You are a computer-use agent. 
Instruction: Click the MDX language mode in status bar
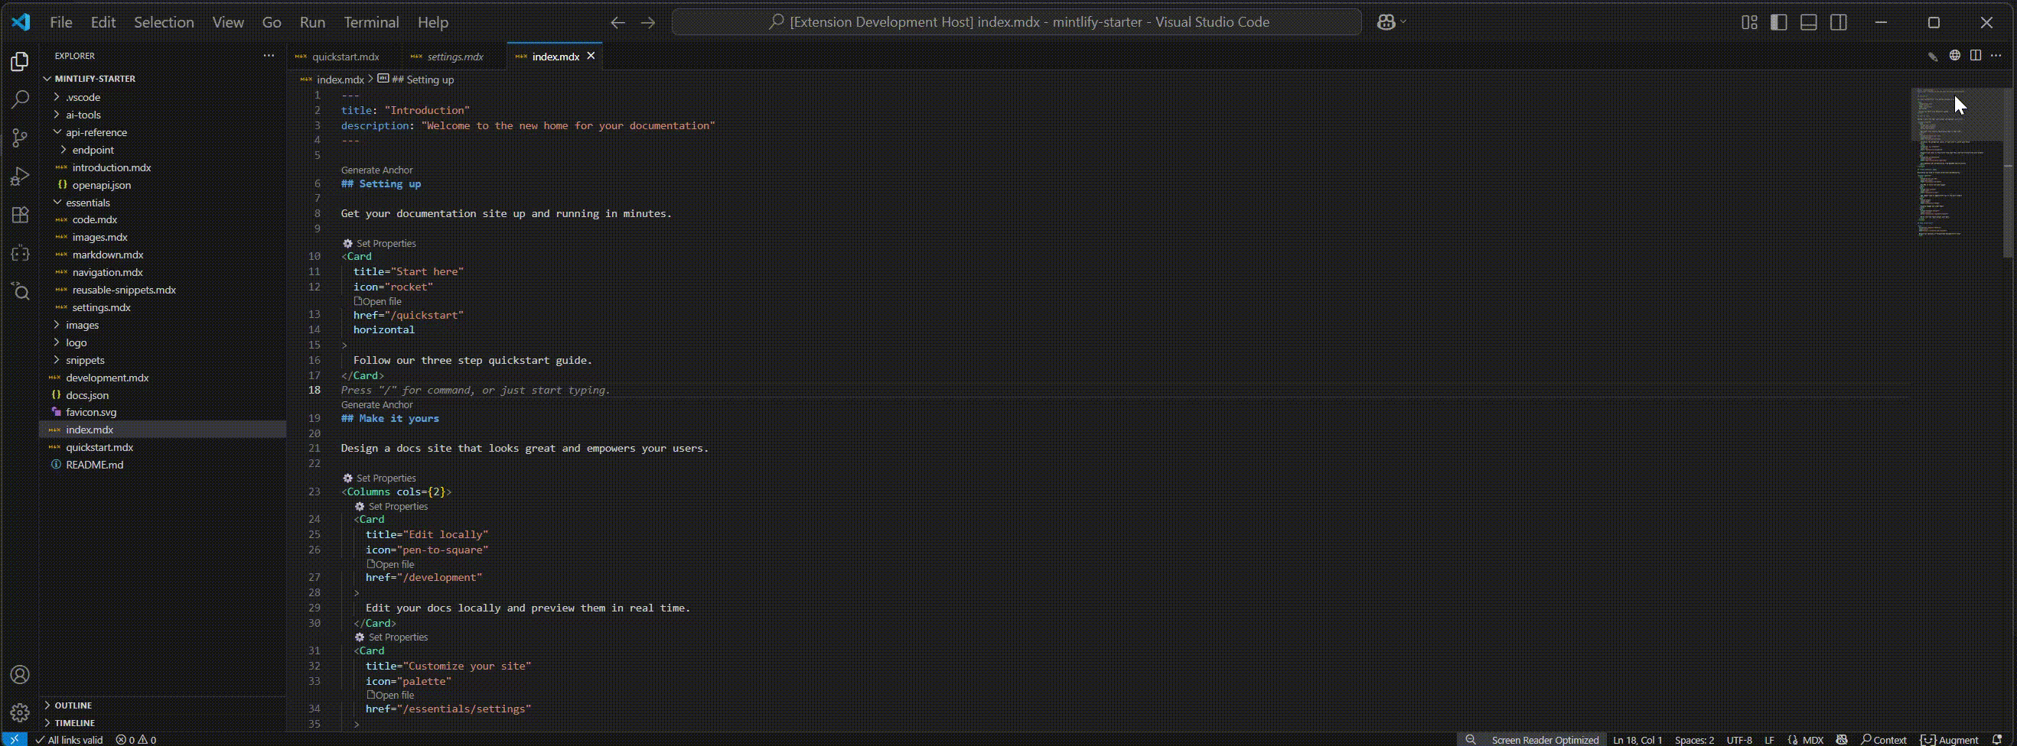tap(1813, 740)
